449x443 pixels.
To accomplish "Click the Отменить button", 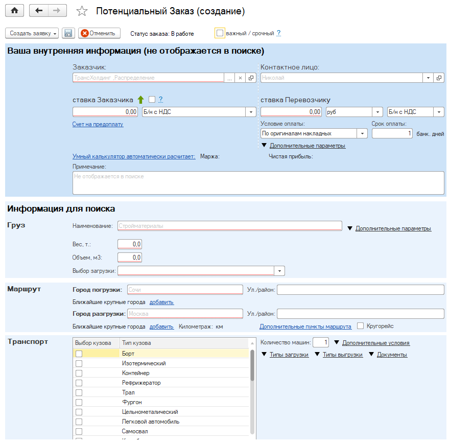I will 99,33.
